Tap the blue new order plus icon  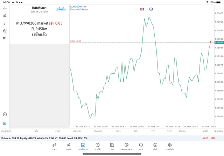[x=5, y=123]
